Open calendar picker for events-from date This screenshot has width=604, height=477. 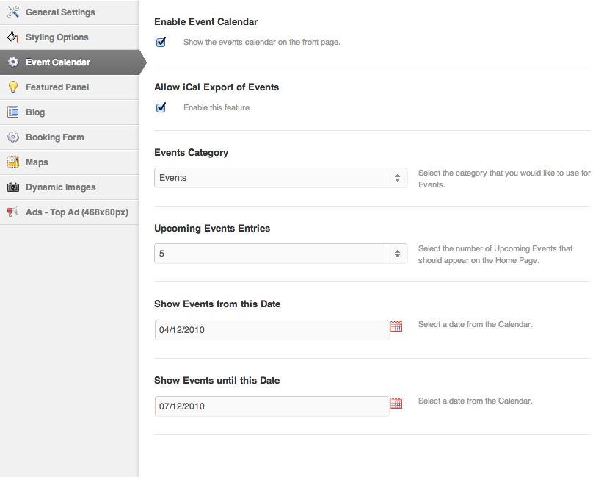click(x=396, y=326)
